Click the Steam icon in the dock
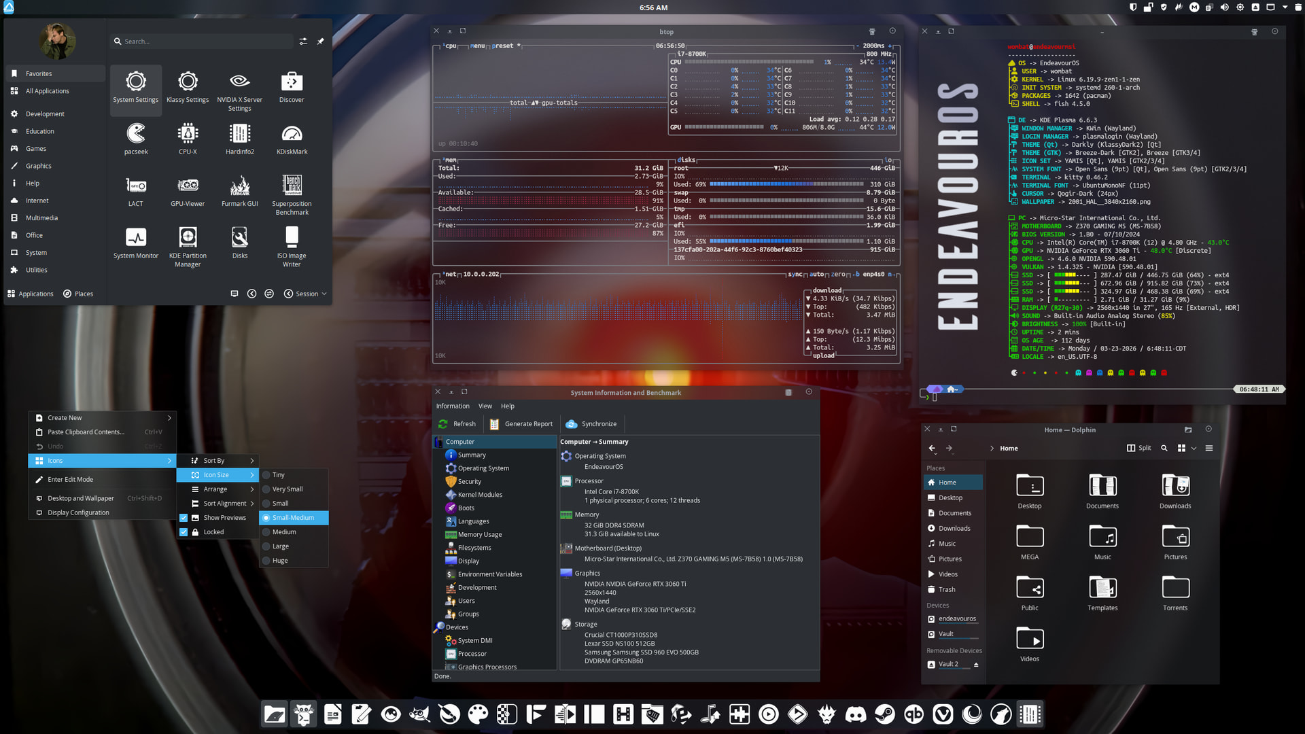 coord(885,714)
